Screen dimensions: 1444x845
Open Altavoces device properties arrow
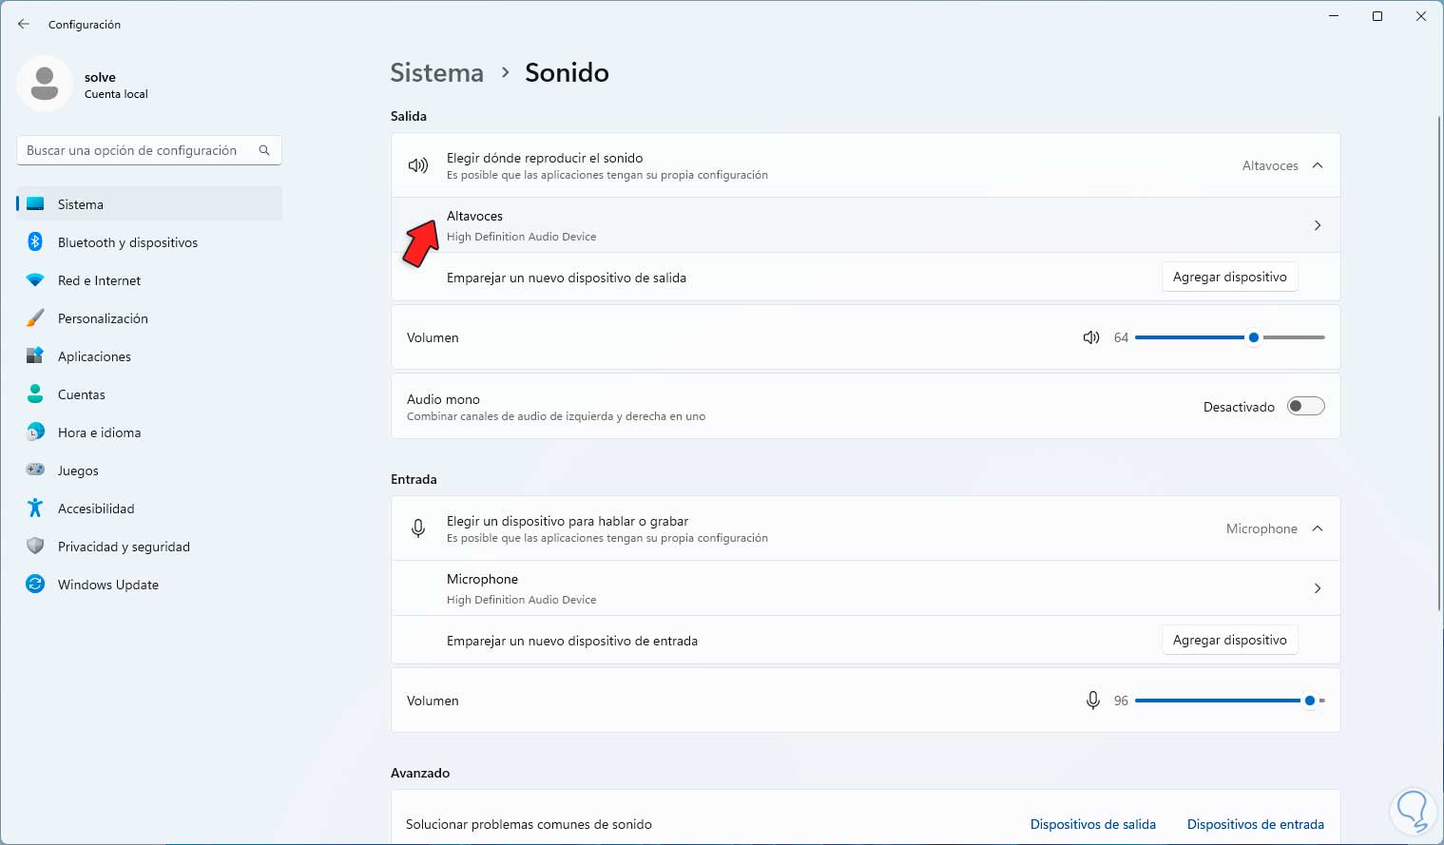click(x=1318, y=225)
